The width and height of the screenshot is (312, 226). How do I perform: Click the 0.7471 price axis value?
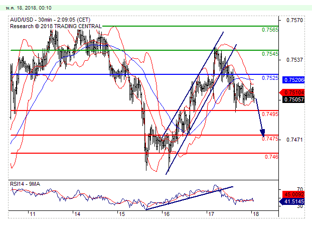tap(294, 140)
